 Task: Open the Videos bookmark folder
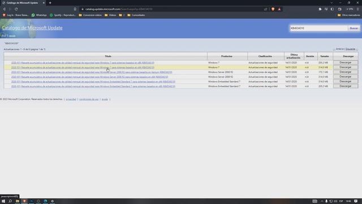coord(110,15)
